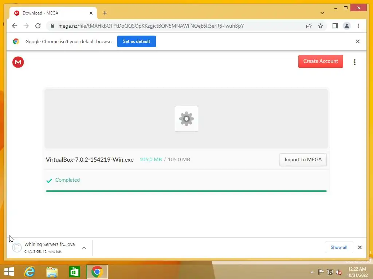373x279 pixels.
Task: Open a new browser tab
Action: click(105, 13)
